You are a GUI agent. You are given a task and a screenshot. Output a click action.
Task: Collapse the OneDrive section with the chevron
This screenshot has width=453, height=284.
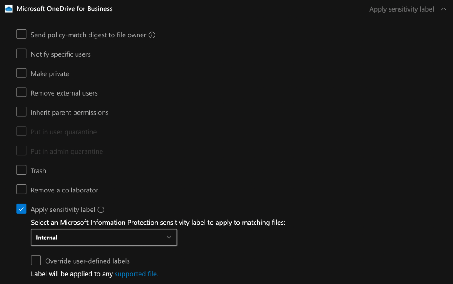(444, 9)
